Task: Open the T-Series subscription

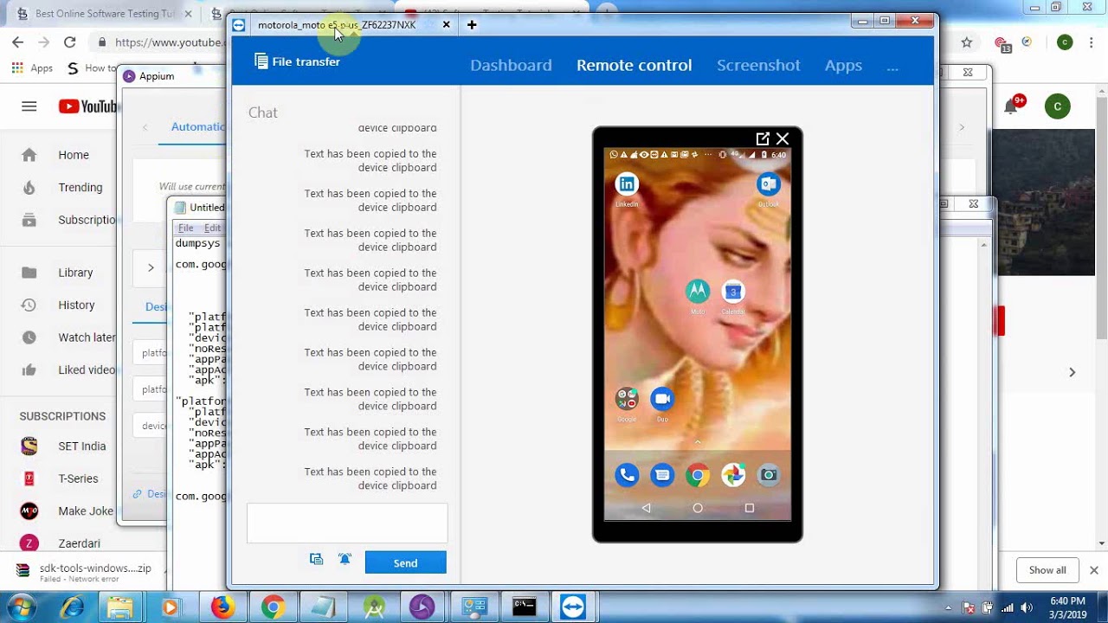Action: click(61, 478)
